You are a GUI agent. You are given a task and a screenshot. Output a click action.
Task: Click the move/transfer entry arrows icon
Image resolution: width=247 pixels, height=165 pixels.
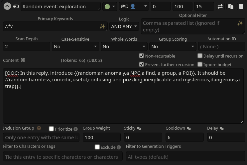[x=220, y=6]
